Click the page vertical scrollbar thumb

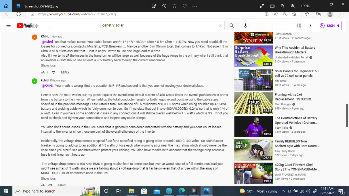[347, 115]
